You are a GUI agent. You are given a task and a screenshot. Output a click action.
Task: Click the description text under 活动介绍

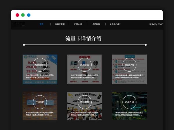click(129, 114)
